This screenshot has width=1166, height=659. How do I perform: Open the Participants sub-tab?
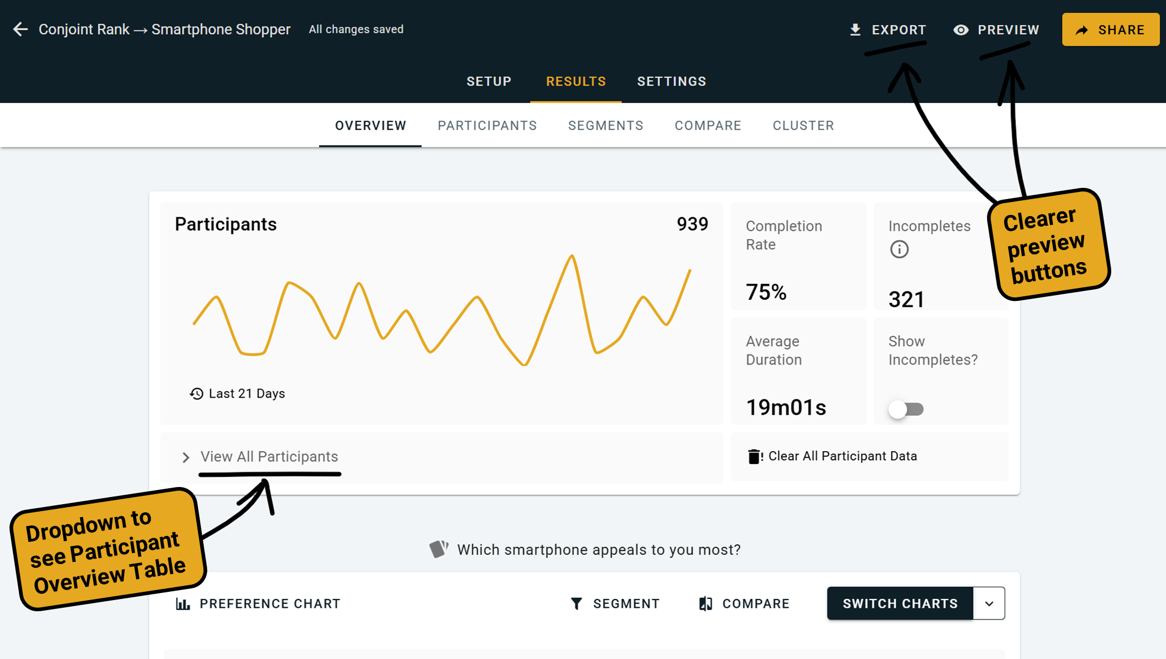click(487, 125)
